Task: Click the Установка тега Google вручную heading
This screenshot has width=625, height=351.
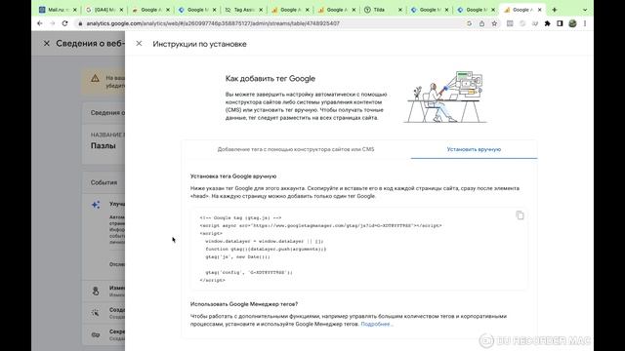Action: coord(233,176)
